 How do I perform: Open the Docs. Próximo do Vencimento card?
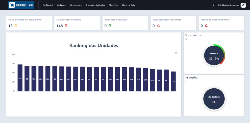29,23
